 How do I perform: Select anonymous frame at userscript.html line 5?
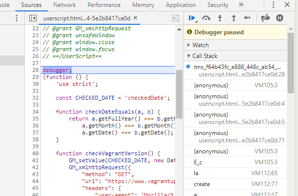click(x=236, y=118)
